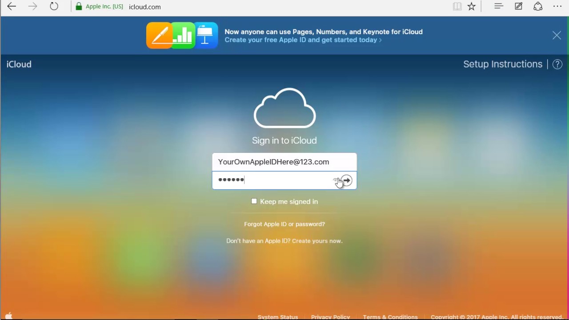Click the Sign in to iCloud heading

[284, 140]
